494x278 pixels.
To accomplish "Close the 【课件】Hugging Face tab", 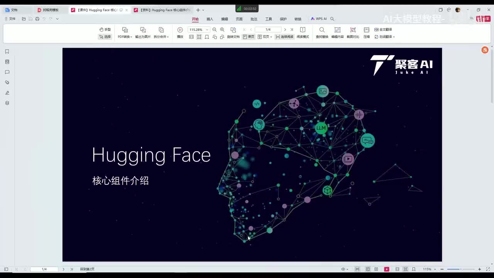I will click(127, 10).
